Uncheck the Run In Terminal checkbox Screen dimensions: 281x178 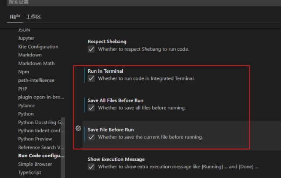point(91,79)
